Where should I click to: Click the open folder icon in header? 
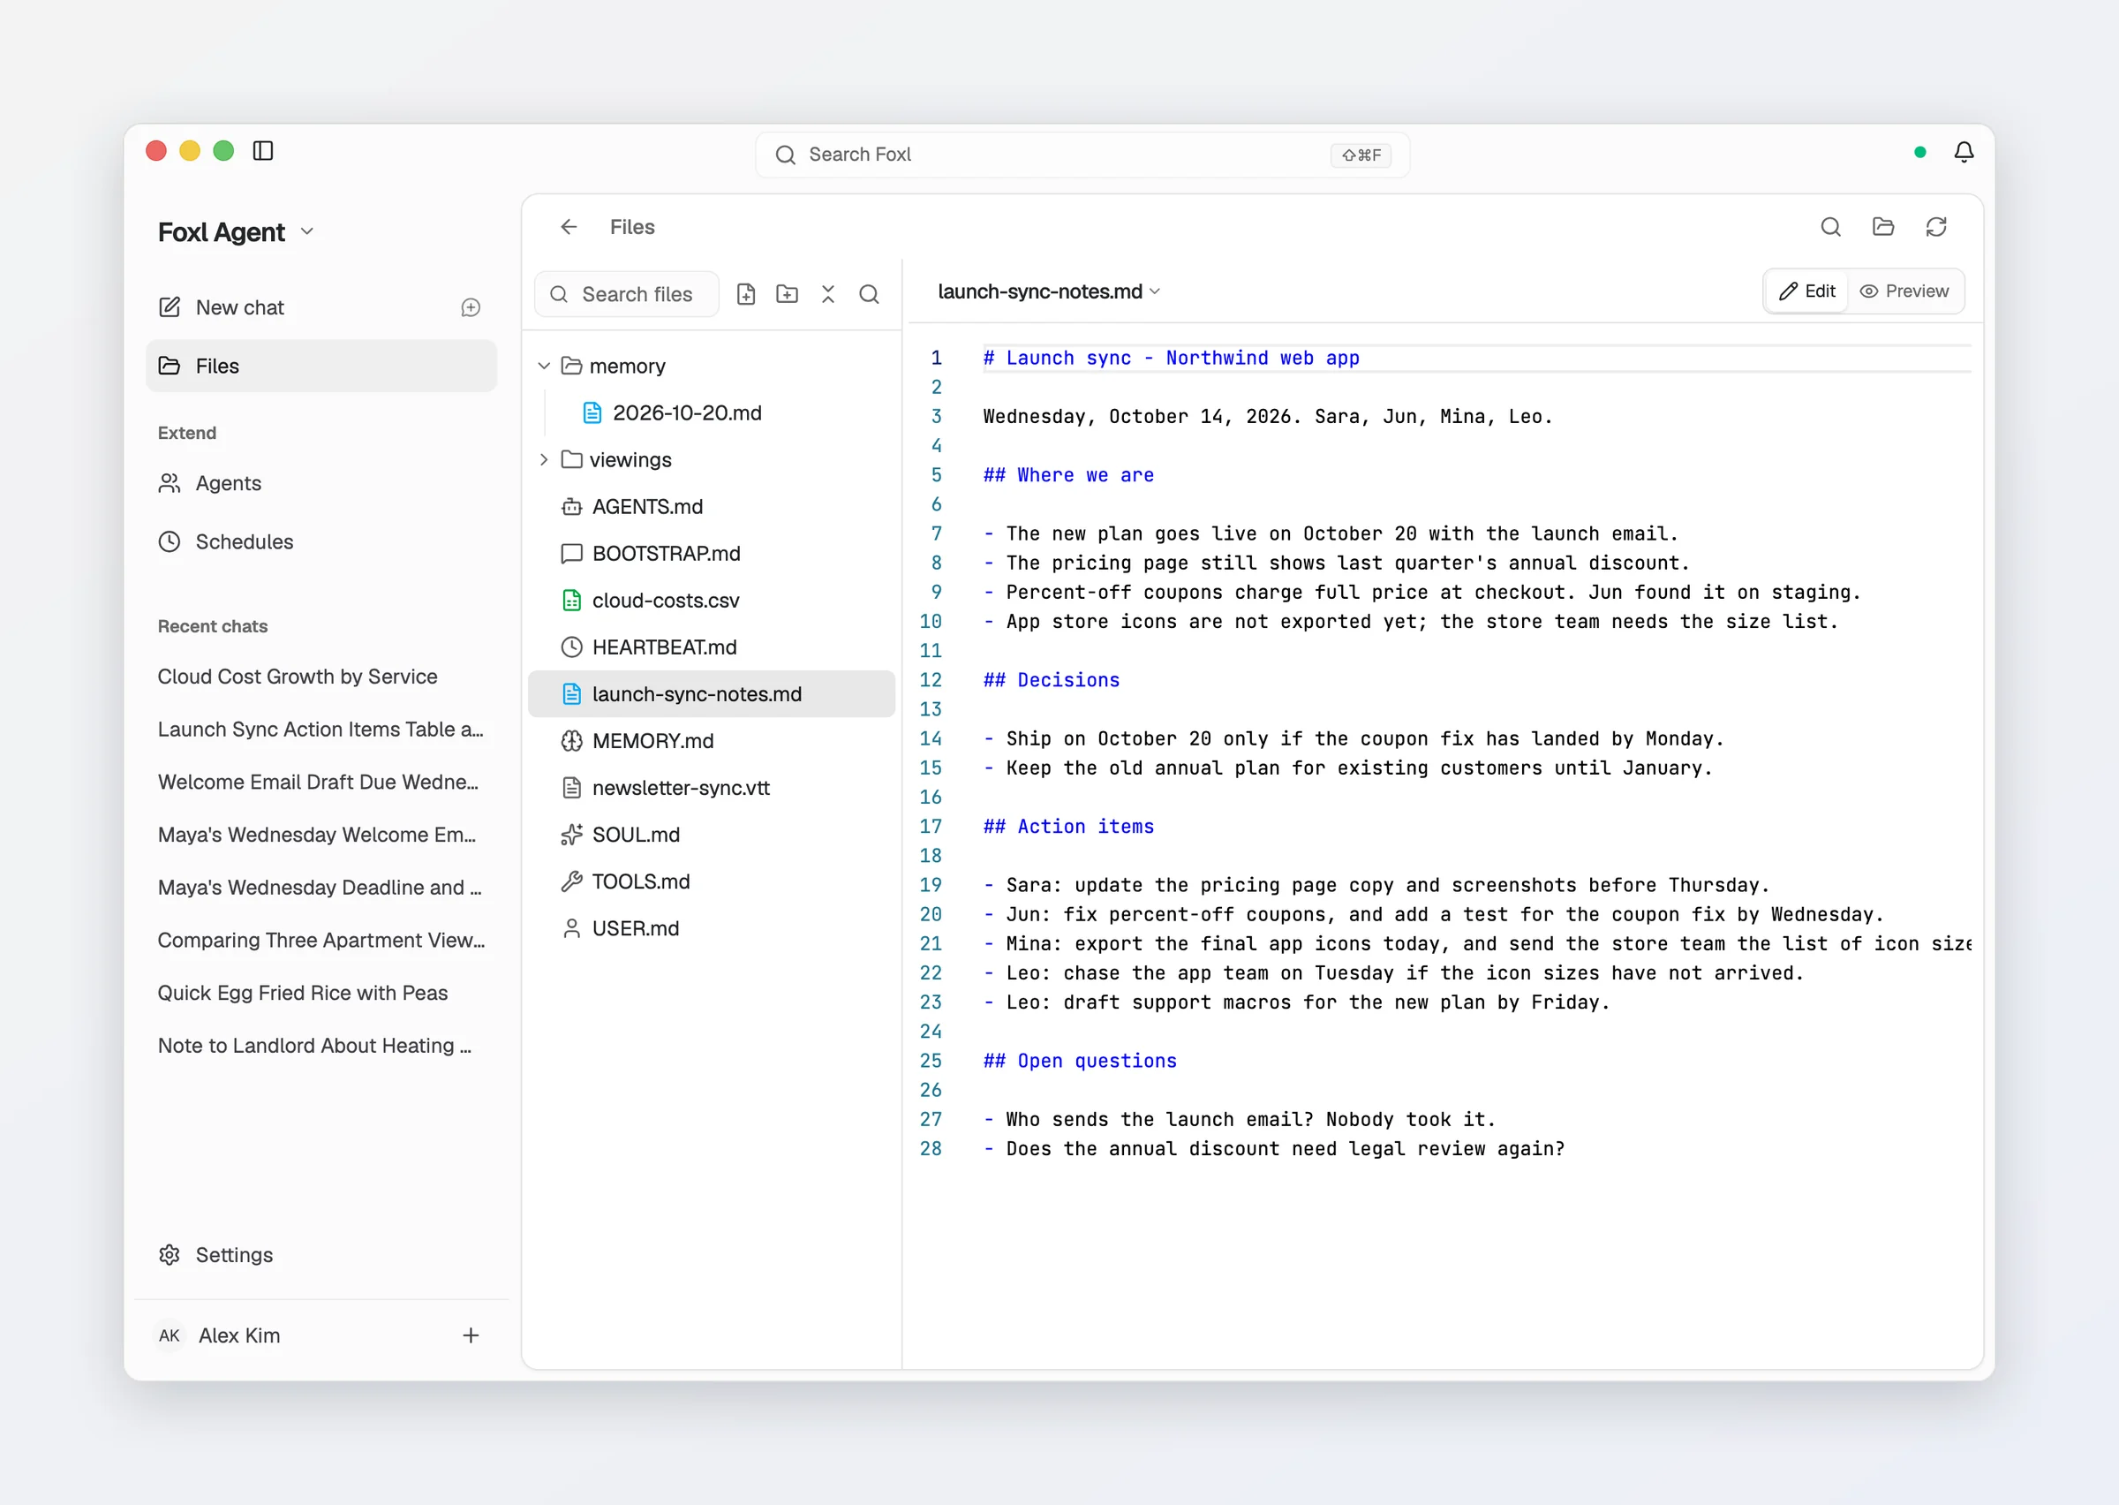pyautogui.click(x=1883, y=227)
